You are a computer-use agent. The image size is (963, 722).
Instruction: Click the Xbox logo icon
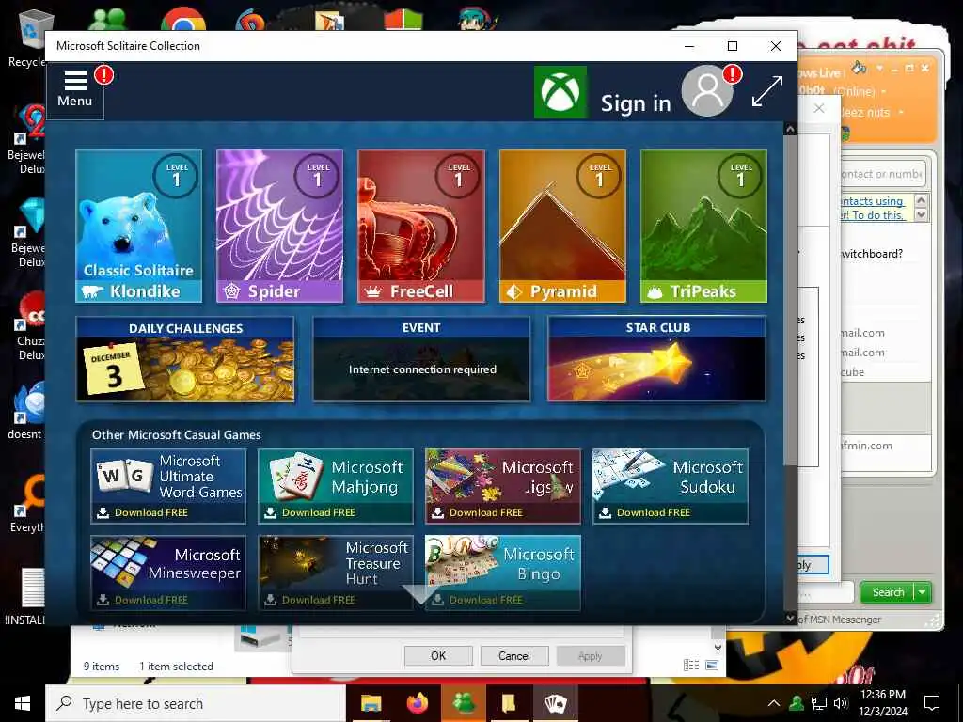pyautogui.click(x=560, y=92)
